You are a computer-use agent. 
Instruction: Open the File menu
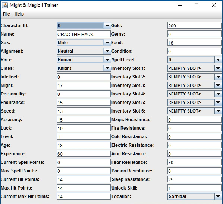tap(6, 14)
